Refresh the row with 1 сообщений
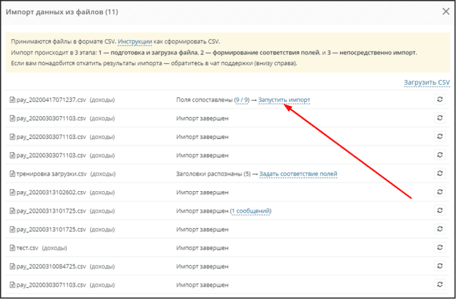 point(440,211)
